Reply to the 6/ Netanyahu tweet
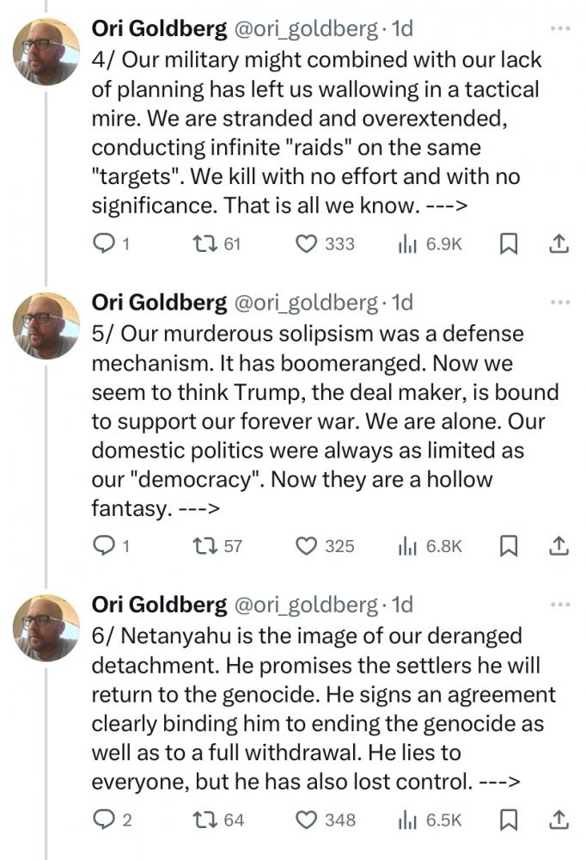Image resolution: width=586 pixels, height=860 pixels. [103, 820]
